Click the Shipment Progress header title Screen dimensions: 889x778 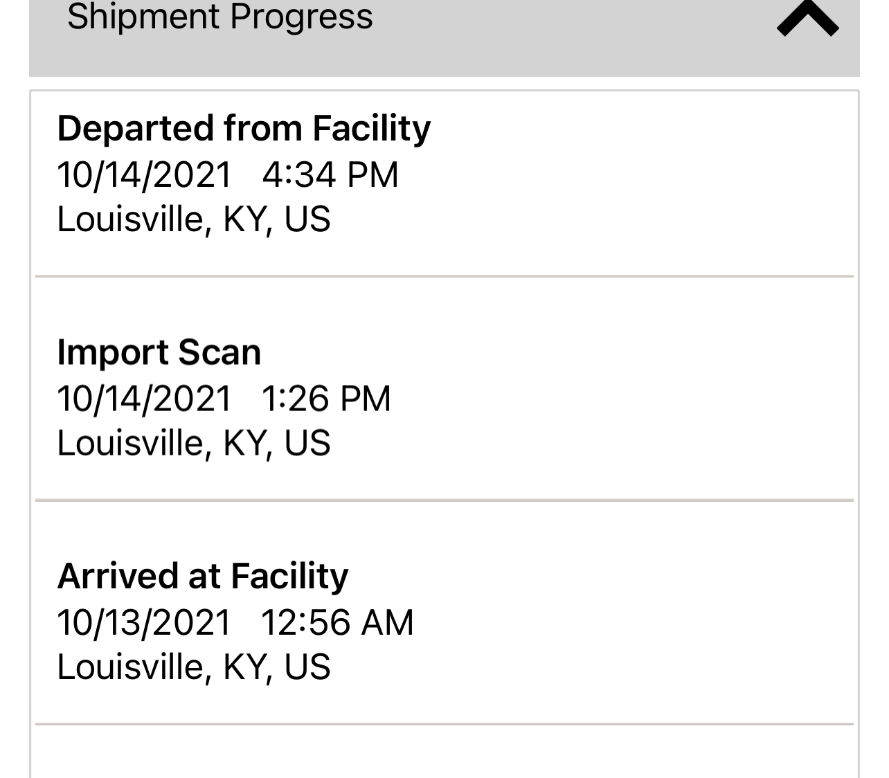point(220,17)
